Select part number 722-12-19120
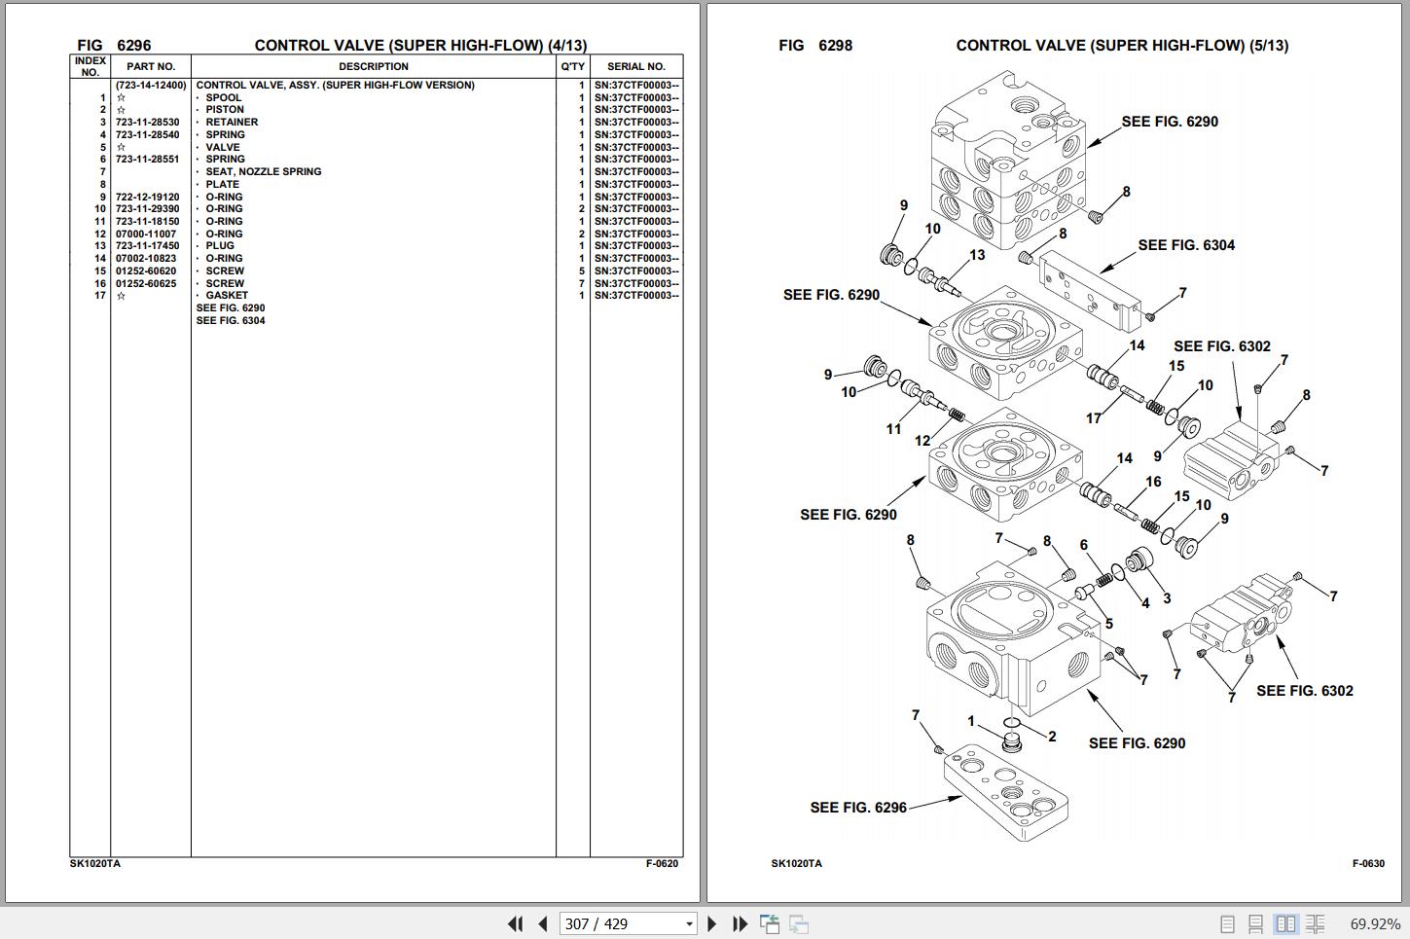The height and width of the screenshot is (939, 1410). tap(148, 197)
